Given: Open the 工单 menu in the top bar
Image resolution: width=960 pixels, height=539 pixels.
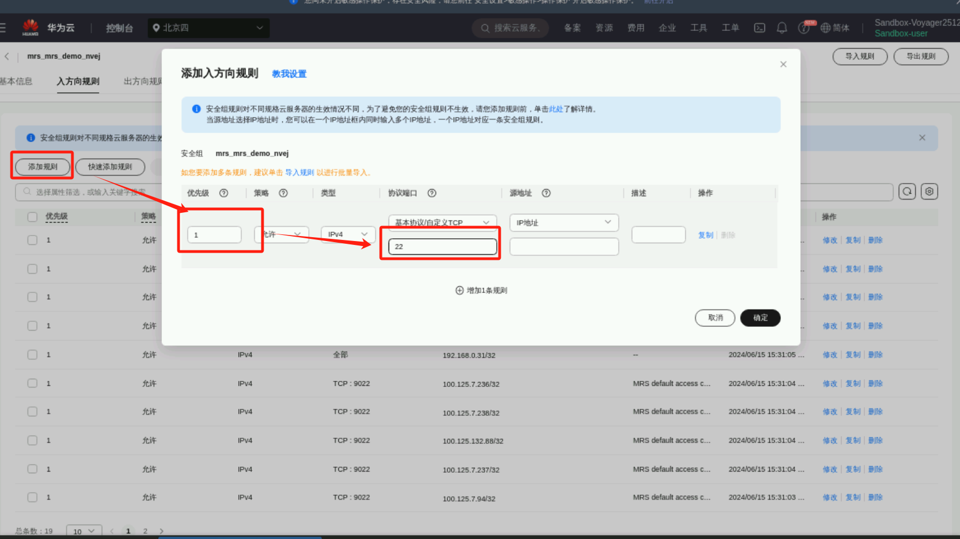Looking at the screenshot, I should click(730, 28).
